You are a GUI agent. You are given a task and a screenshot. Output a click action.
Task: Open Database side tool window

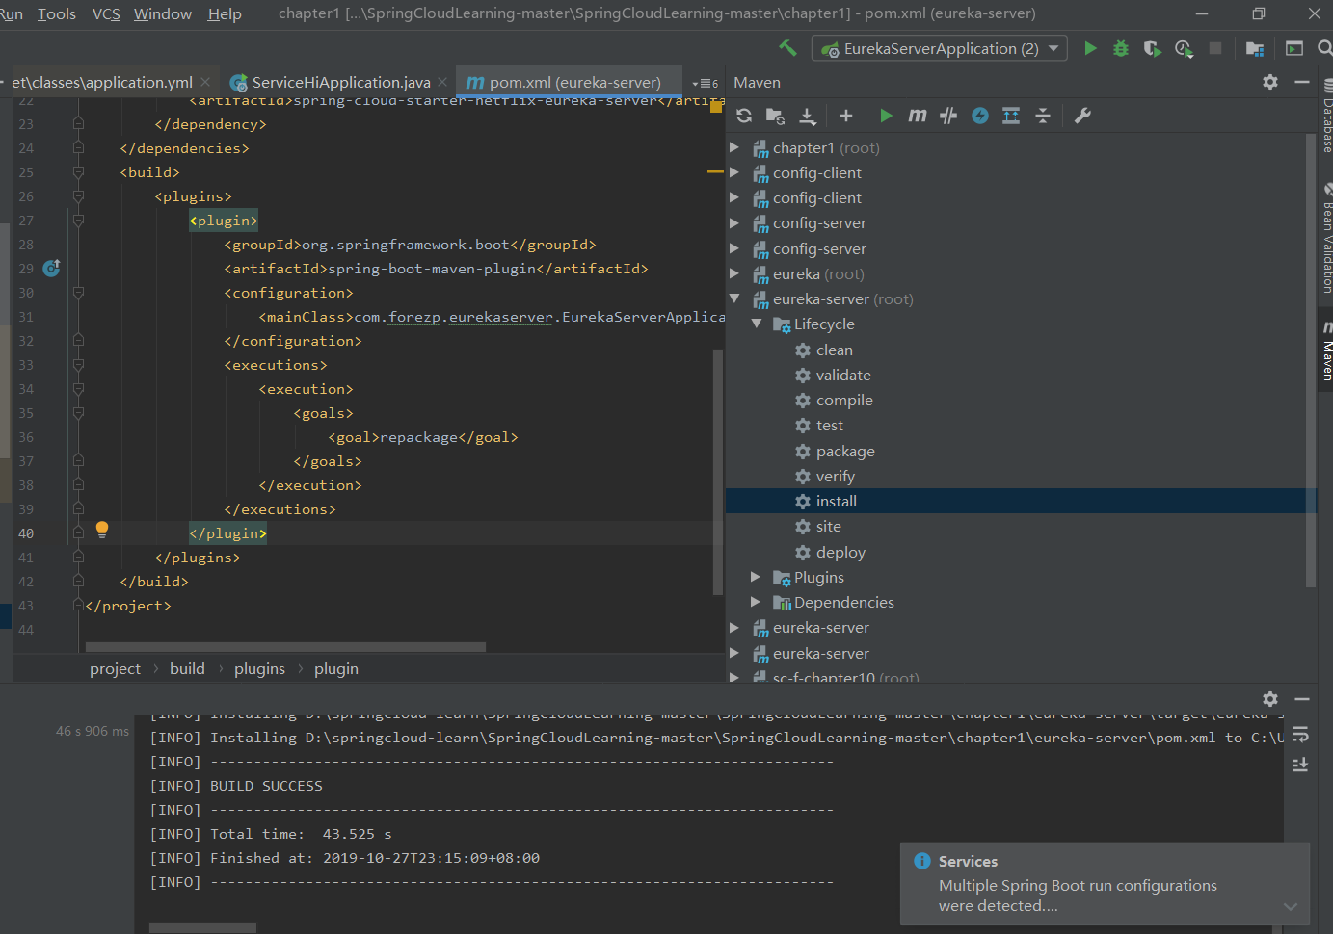[x=1325, y=116]
